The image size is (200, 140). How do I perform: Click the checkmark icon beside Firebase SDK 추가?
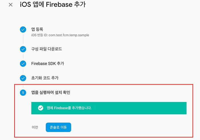[x=23, y=64]
